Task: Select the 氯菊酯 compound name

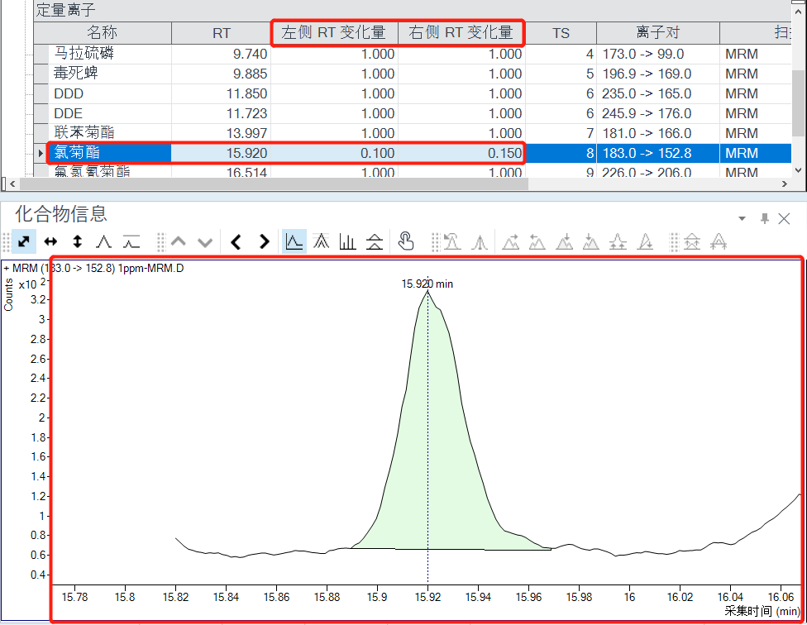Action: (x=77, y=153)
